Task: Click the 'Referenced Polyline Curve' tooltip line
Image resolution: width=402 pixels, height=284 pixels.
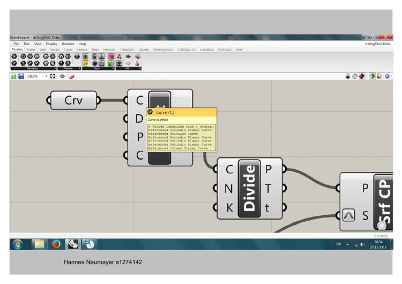Action: click(173, 134)
